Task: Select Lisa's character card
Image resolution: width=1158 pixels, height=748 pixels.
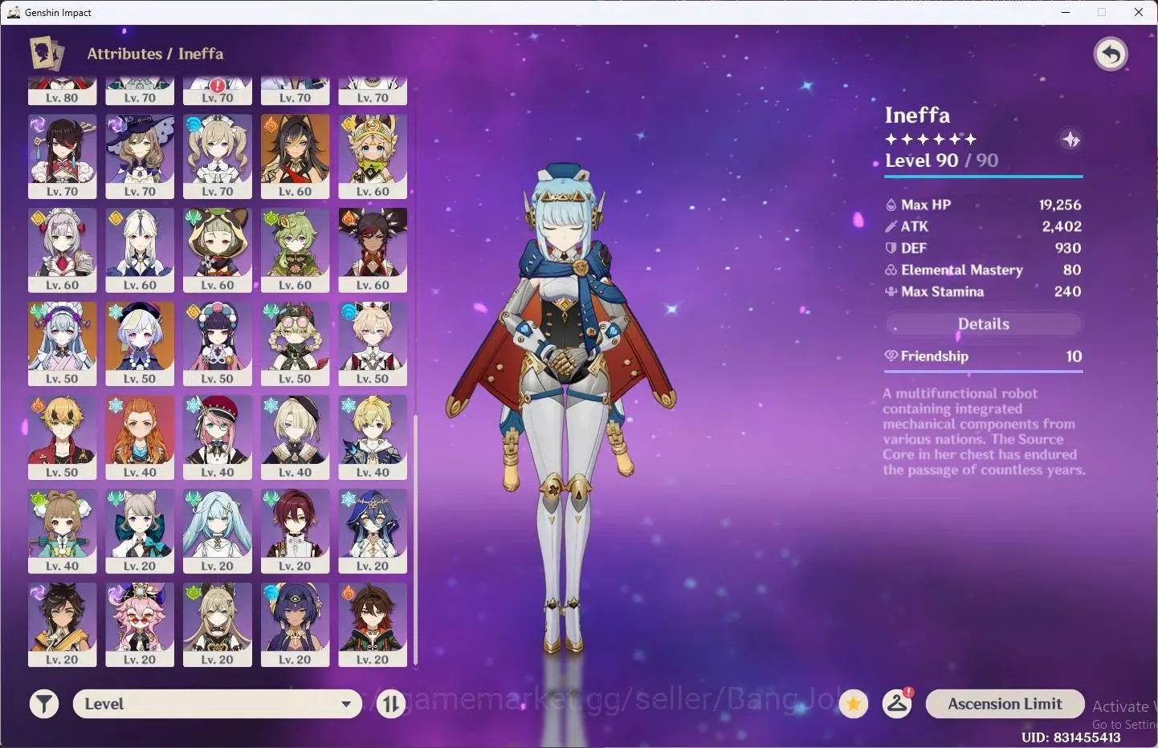Action: (140, 157)
